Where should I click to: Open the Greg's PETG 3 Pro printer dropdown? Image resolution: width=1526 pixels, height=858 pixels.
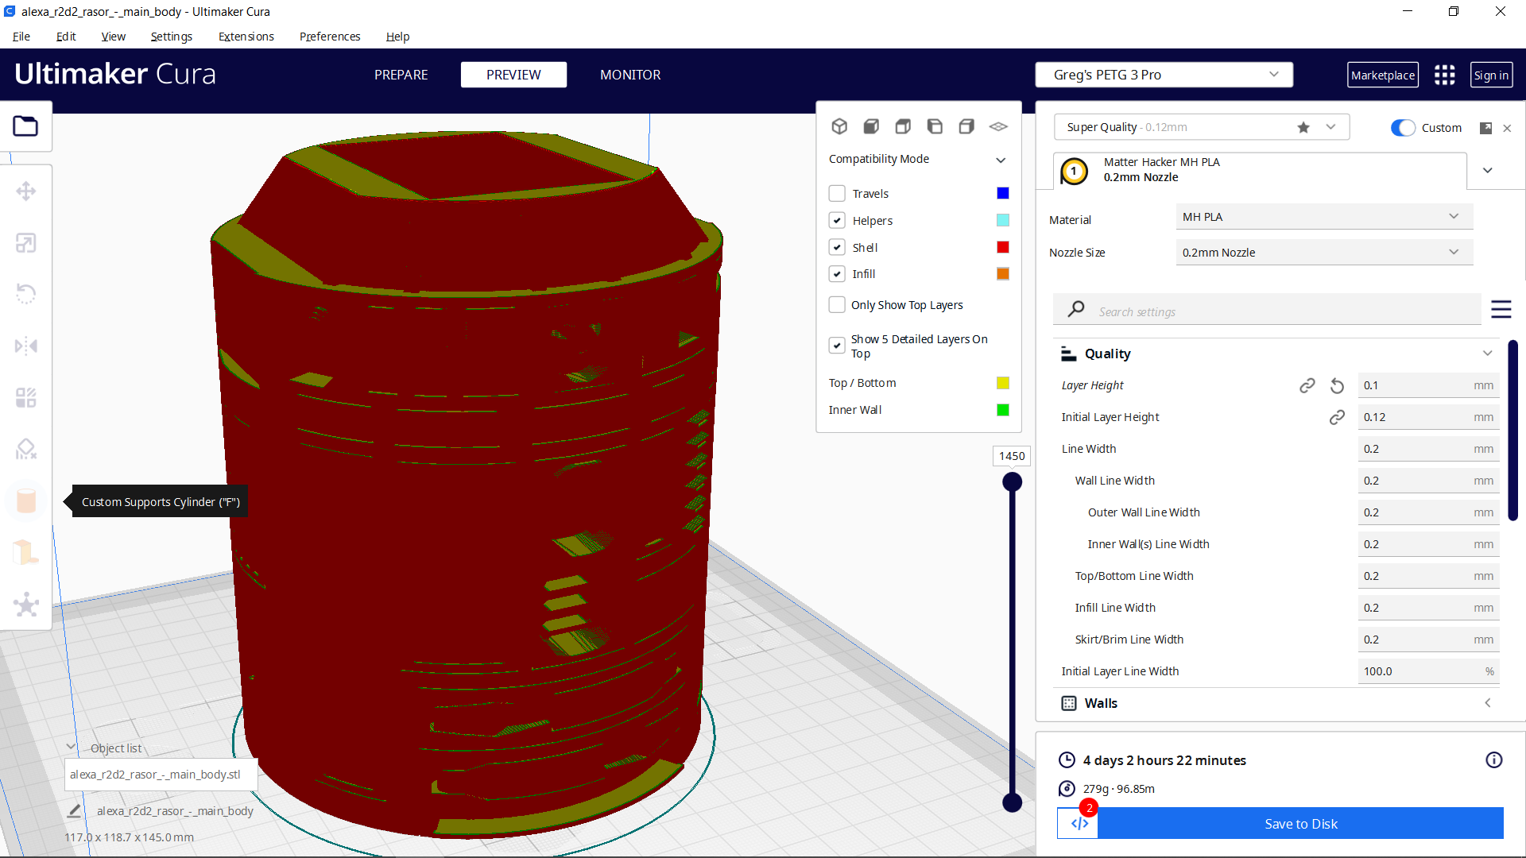click(1163, 74)
